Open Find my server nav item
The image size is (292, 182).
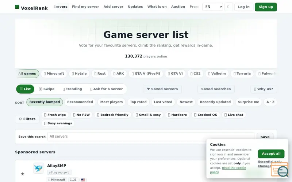tap(85, 7)
